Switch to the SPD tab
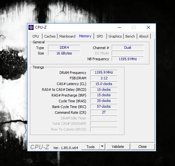 click(x=100, y=36)
